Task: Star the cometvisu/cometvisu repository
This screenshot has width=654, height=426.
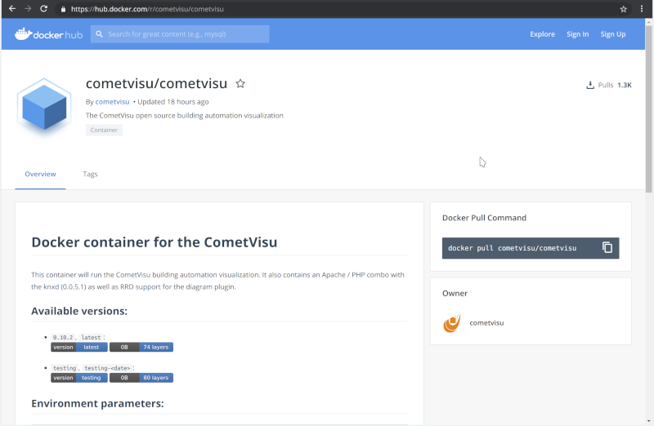Action: point(240,84)
